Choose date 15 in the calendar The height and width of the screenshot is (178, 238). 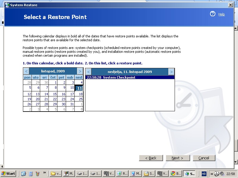[x=53, y=94]
